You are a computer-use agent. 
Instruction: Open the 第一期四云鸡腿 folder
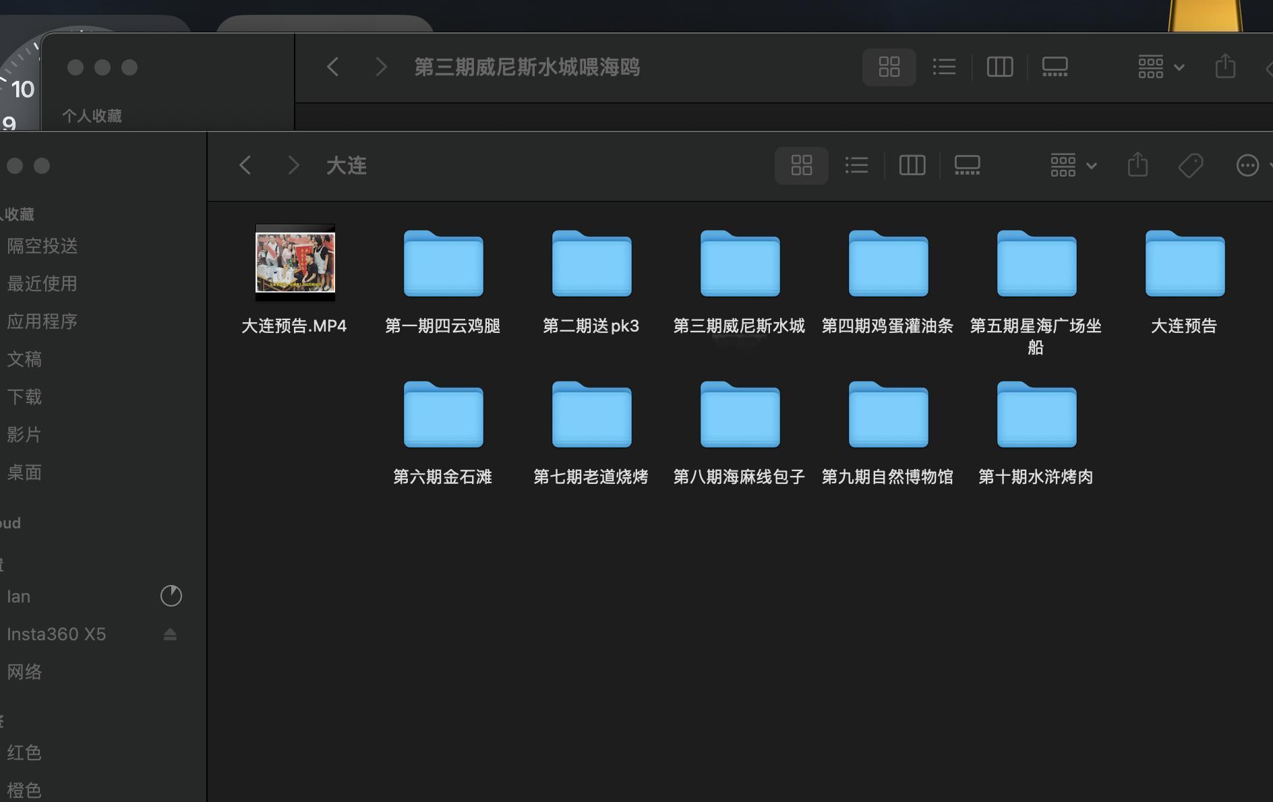(443, 263)
